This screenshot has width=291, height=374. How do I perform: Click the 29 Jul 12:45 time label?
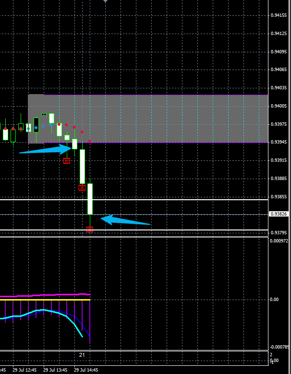25,370
